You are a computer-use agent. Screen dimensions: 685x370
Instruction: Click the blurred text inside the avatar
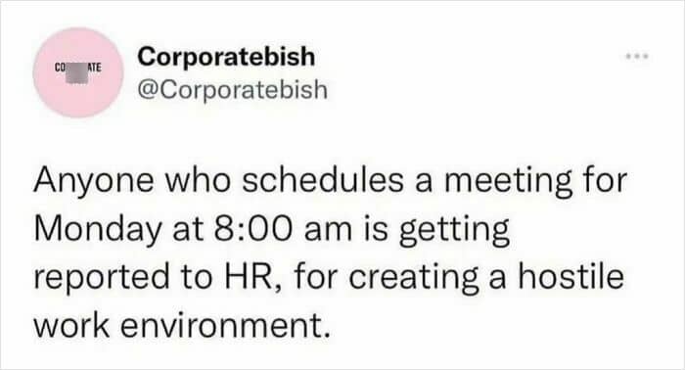[75, 71]
